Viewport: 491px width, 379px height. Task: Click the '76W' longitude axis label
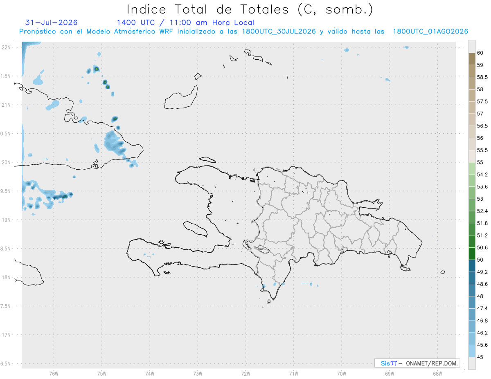(54, 373)
